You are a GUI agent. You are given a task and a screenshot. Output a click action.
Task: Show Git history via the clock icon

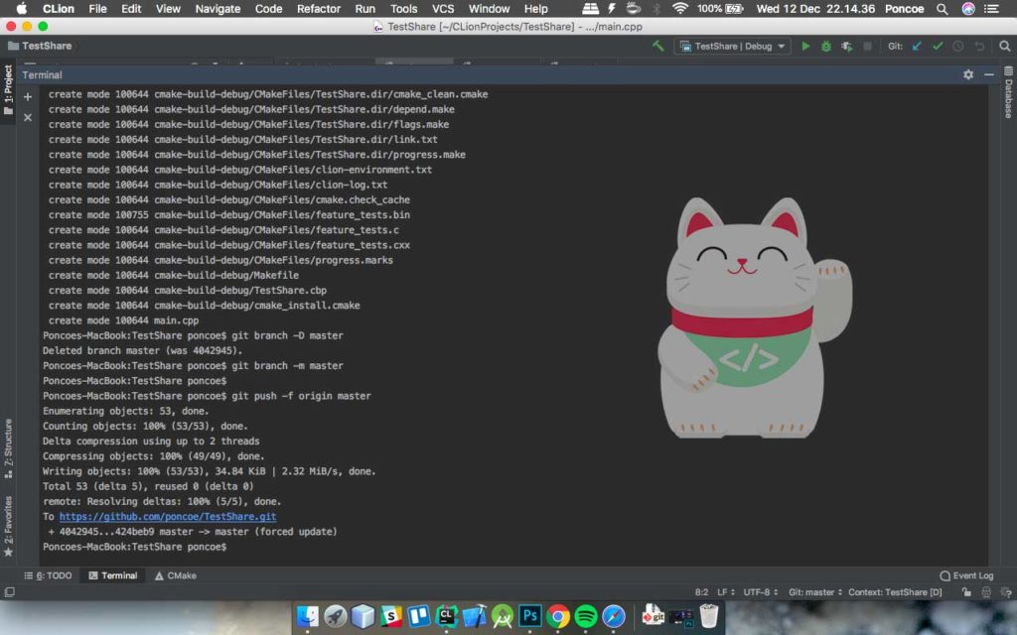tap(958, 46)
